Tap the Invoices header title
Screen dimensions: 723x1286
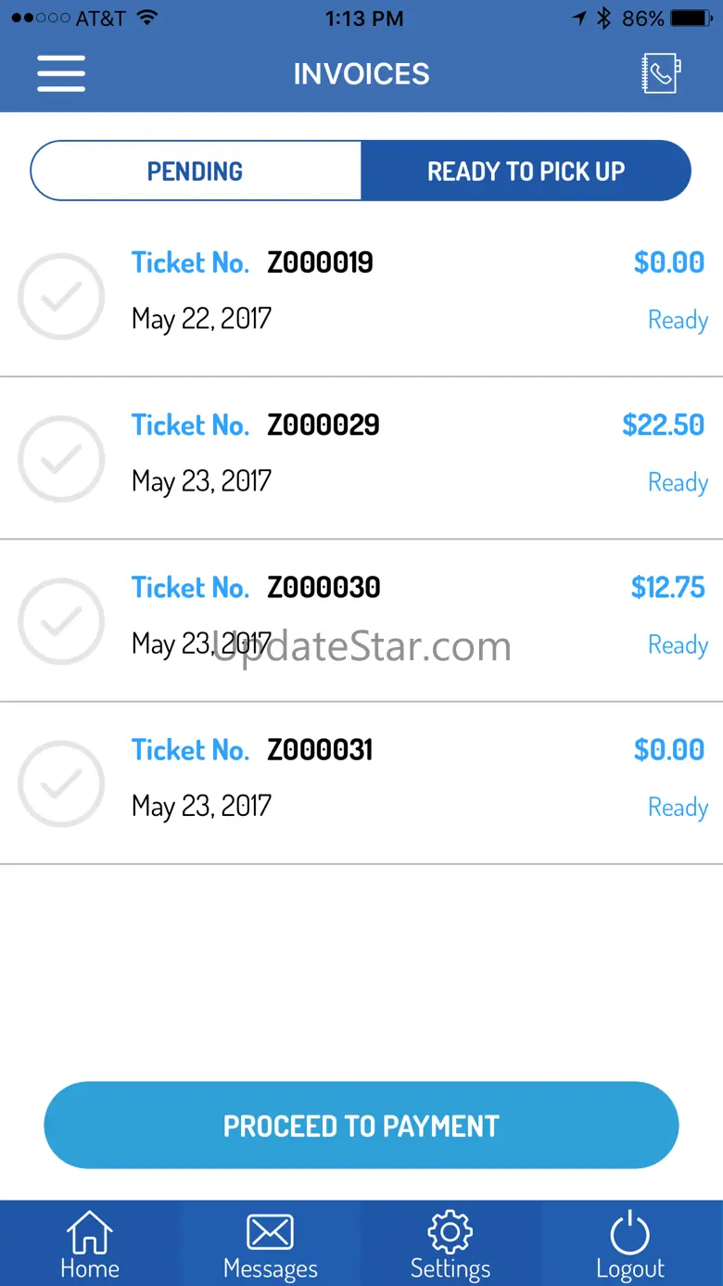pyautogui.click(x=361, y=74)
